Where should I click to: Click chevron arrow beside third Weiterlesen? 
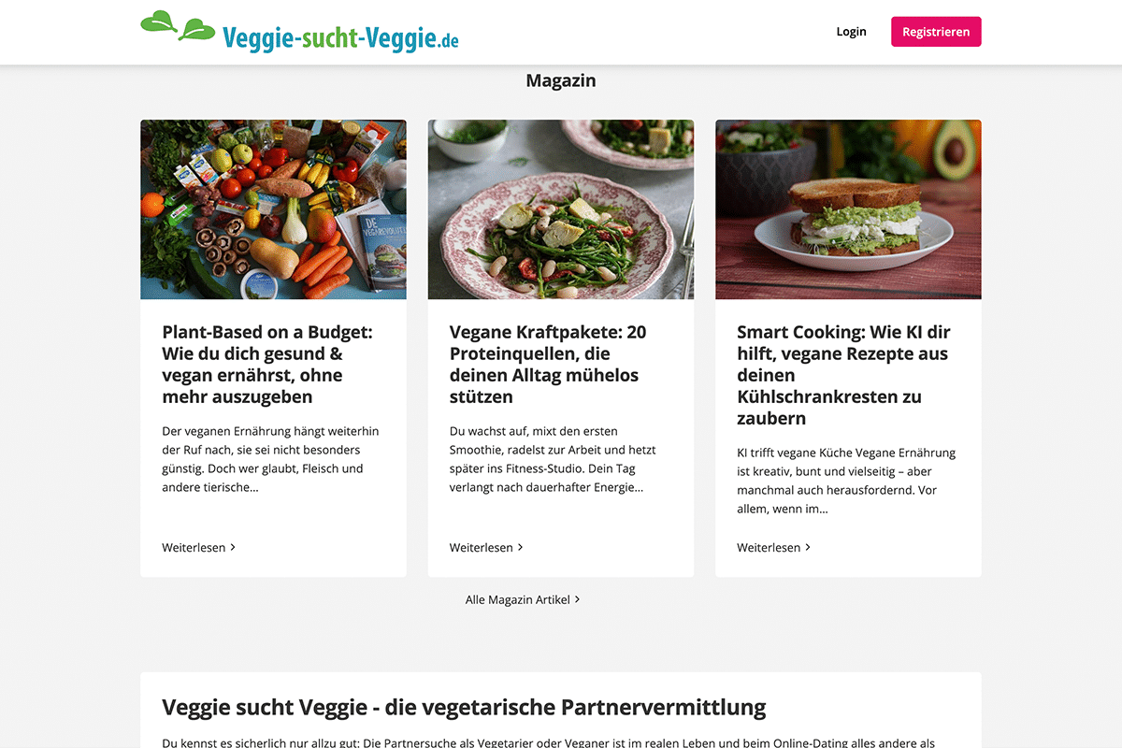coord(808,547)
